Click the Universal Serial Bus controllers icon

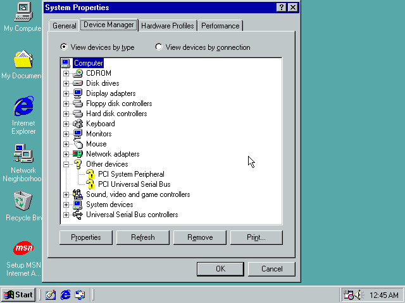pos(78,215)
